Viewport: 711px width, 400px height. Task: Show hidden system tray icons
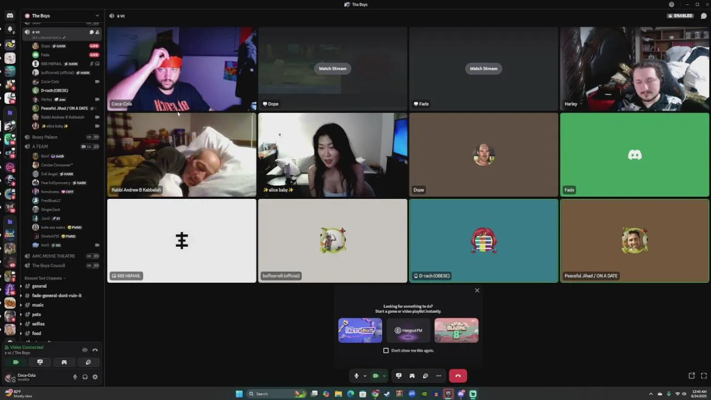click(x=651, y=394)
